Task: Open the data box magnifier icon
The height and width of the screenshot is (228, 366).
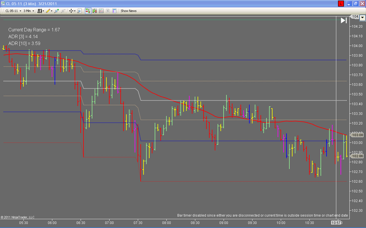Action: point(80,11)
